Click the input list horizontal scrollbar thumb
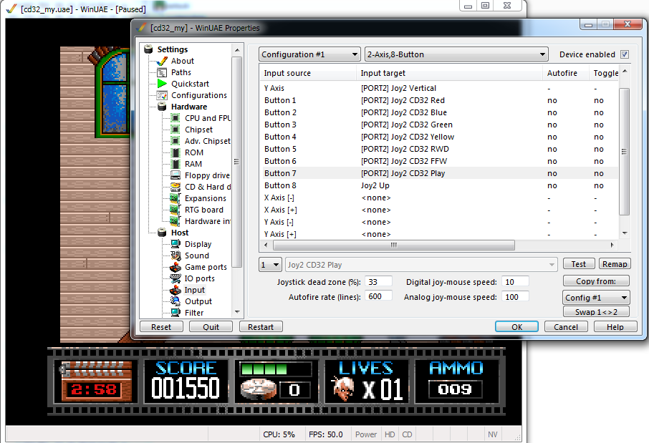649x443 pixels. [x=393, y=245]
